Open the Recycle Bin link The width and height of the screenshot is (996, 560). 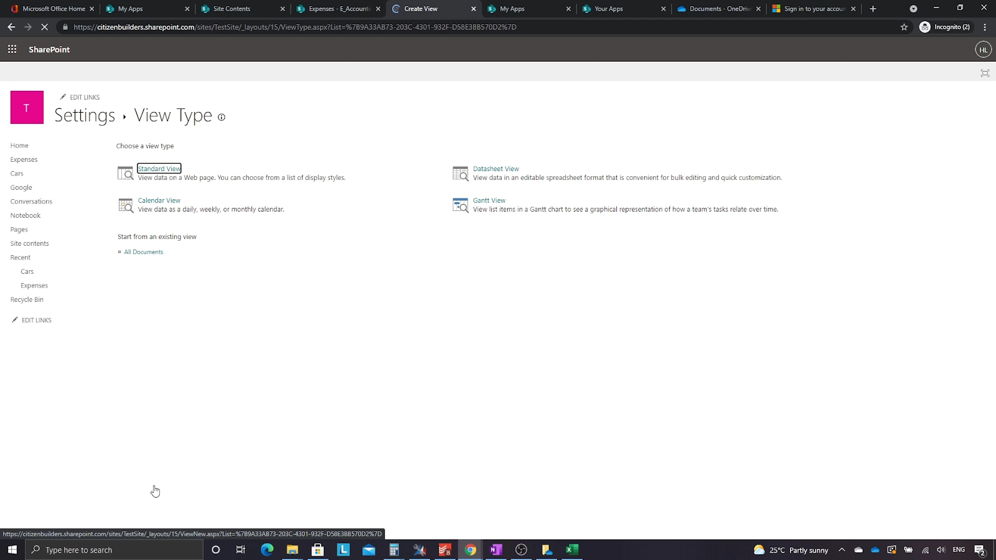click(x=27, y=299)
